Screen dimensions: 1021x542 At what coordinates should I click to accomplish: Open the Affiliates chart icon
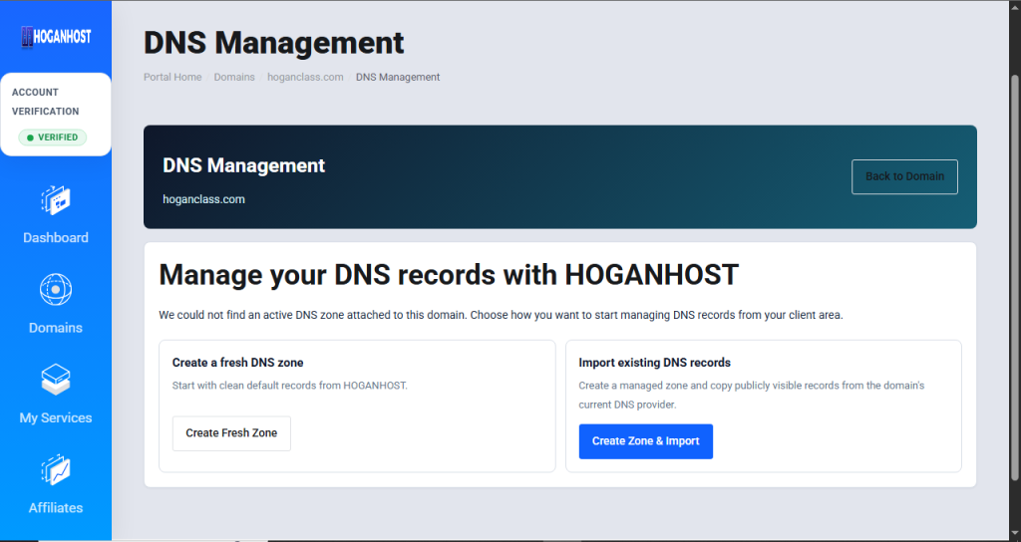coord(56,470)
